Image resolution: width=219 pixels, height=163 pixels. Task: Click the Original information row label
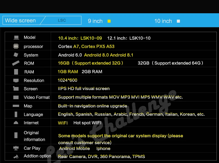point(34,136)
